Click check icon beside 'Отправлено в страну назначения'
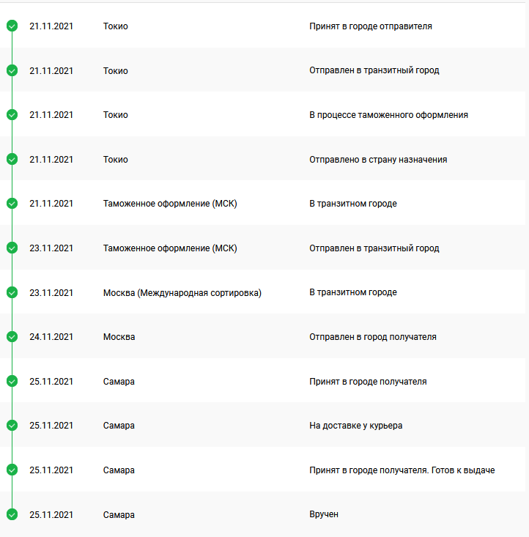This screenshot has width=529, height=537. point(12,160)
